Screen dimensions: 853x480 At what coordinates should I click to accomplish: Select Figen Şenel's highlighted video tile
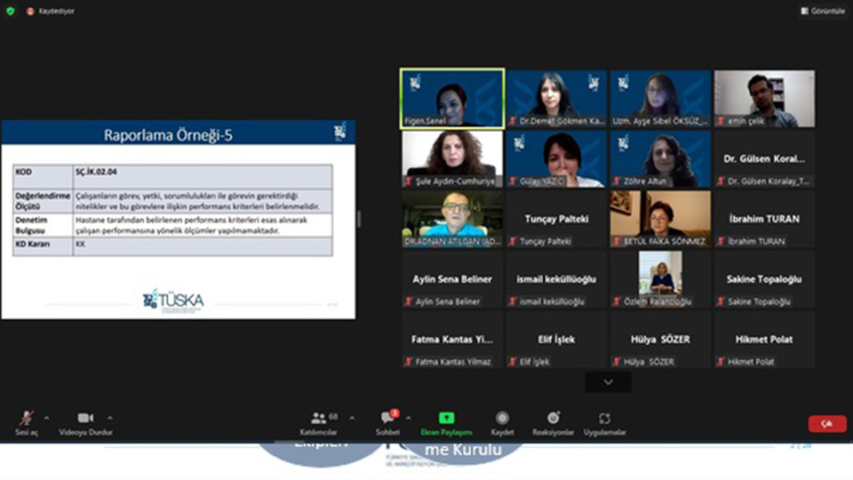pyautogui.click(x=452, y=99)
